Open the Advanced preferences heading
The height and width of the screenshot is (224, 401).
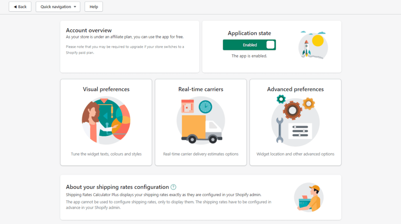295,89
